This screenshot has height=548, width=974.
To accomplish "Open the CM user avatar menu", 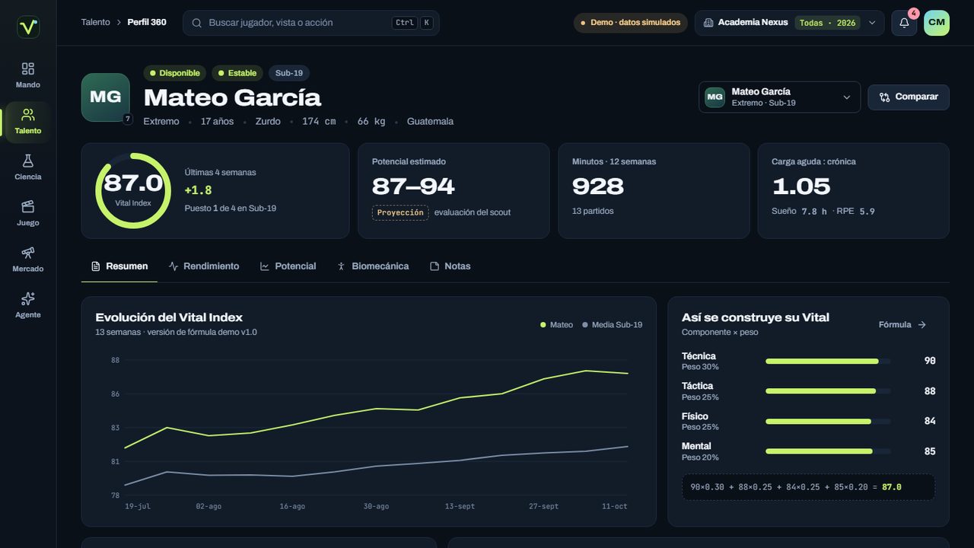I will click(x=937, y=23).
